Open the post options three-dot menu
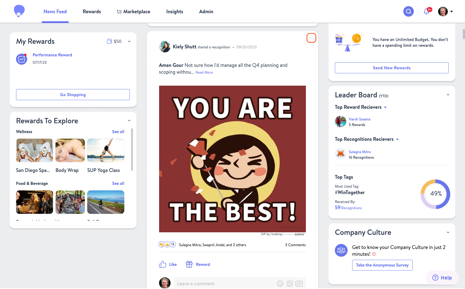The height and width of the screenshot is (289, 465). (311, 38)
